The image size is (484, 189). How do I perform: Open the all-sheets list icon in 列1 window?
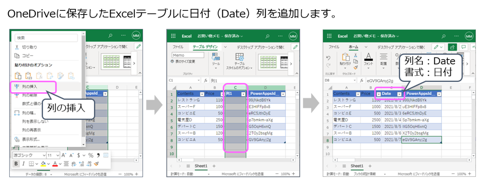(x=188, y=166)
